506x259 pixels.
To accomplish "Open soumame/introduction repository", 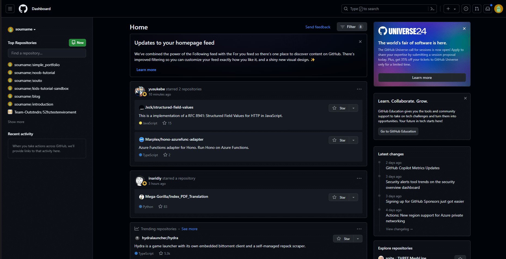I will 34,104.
